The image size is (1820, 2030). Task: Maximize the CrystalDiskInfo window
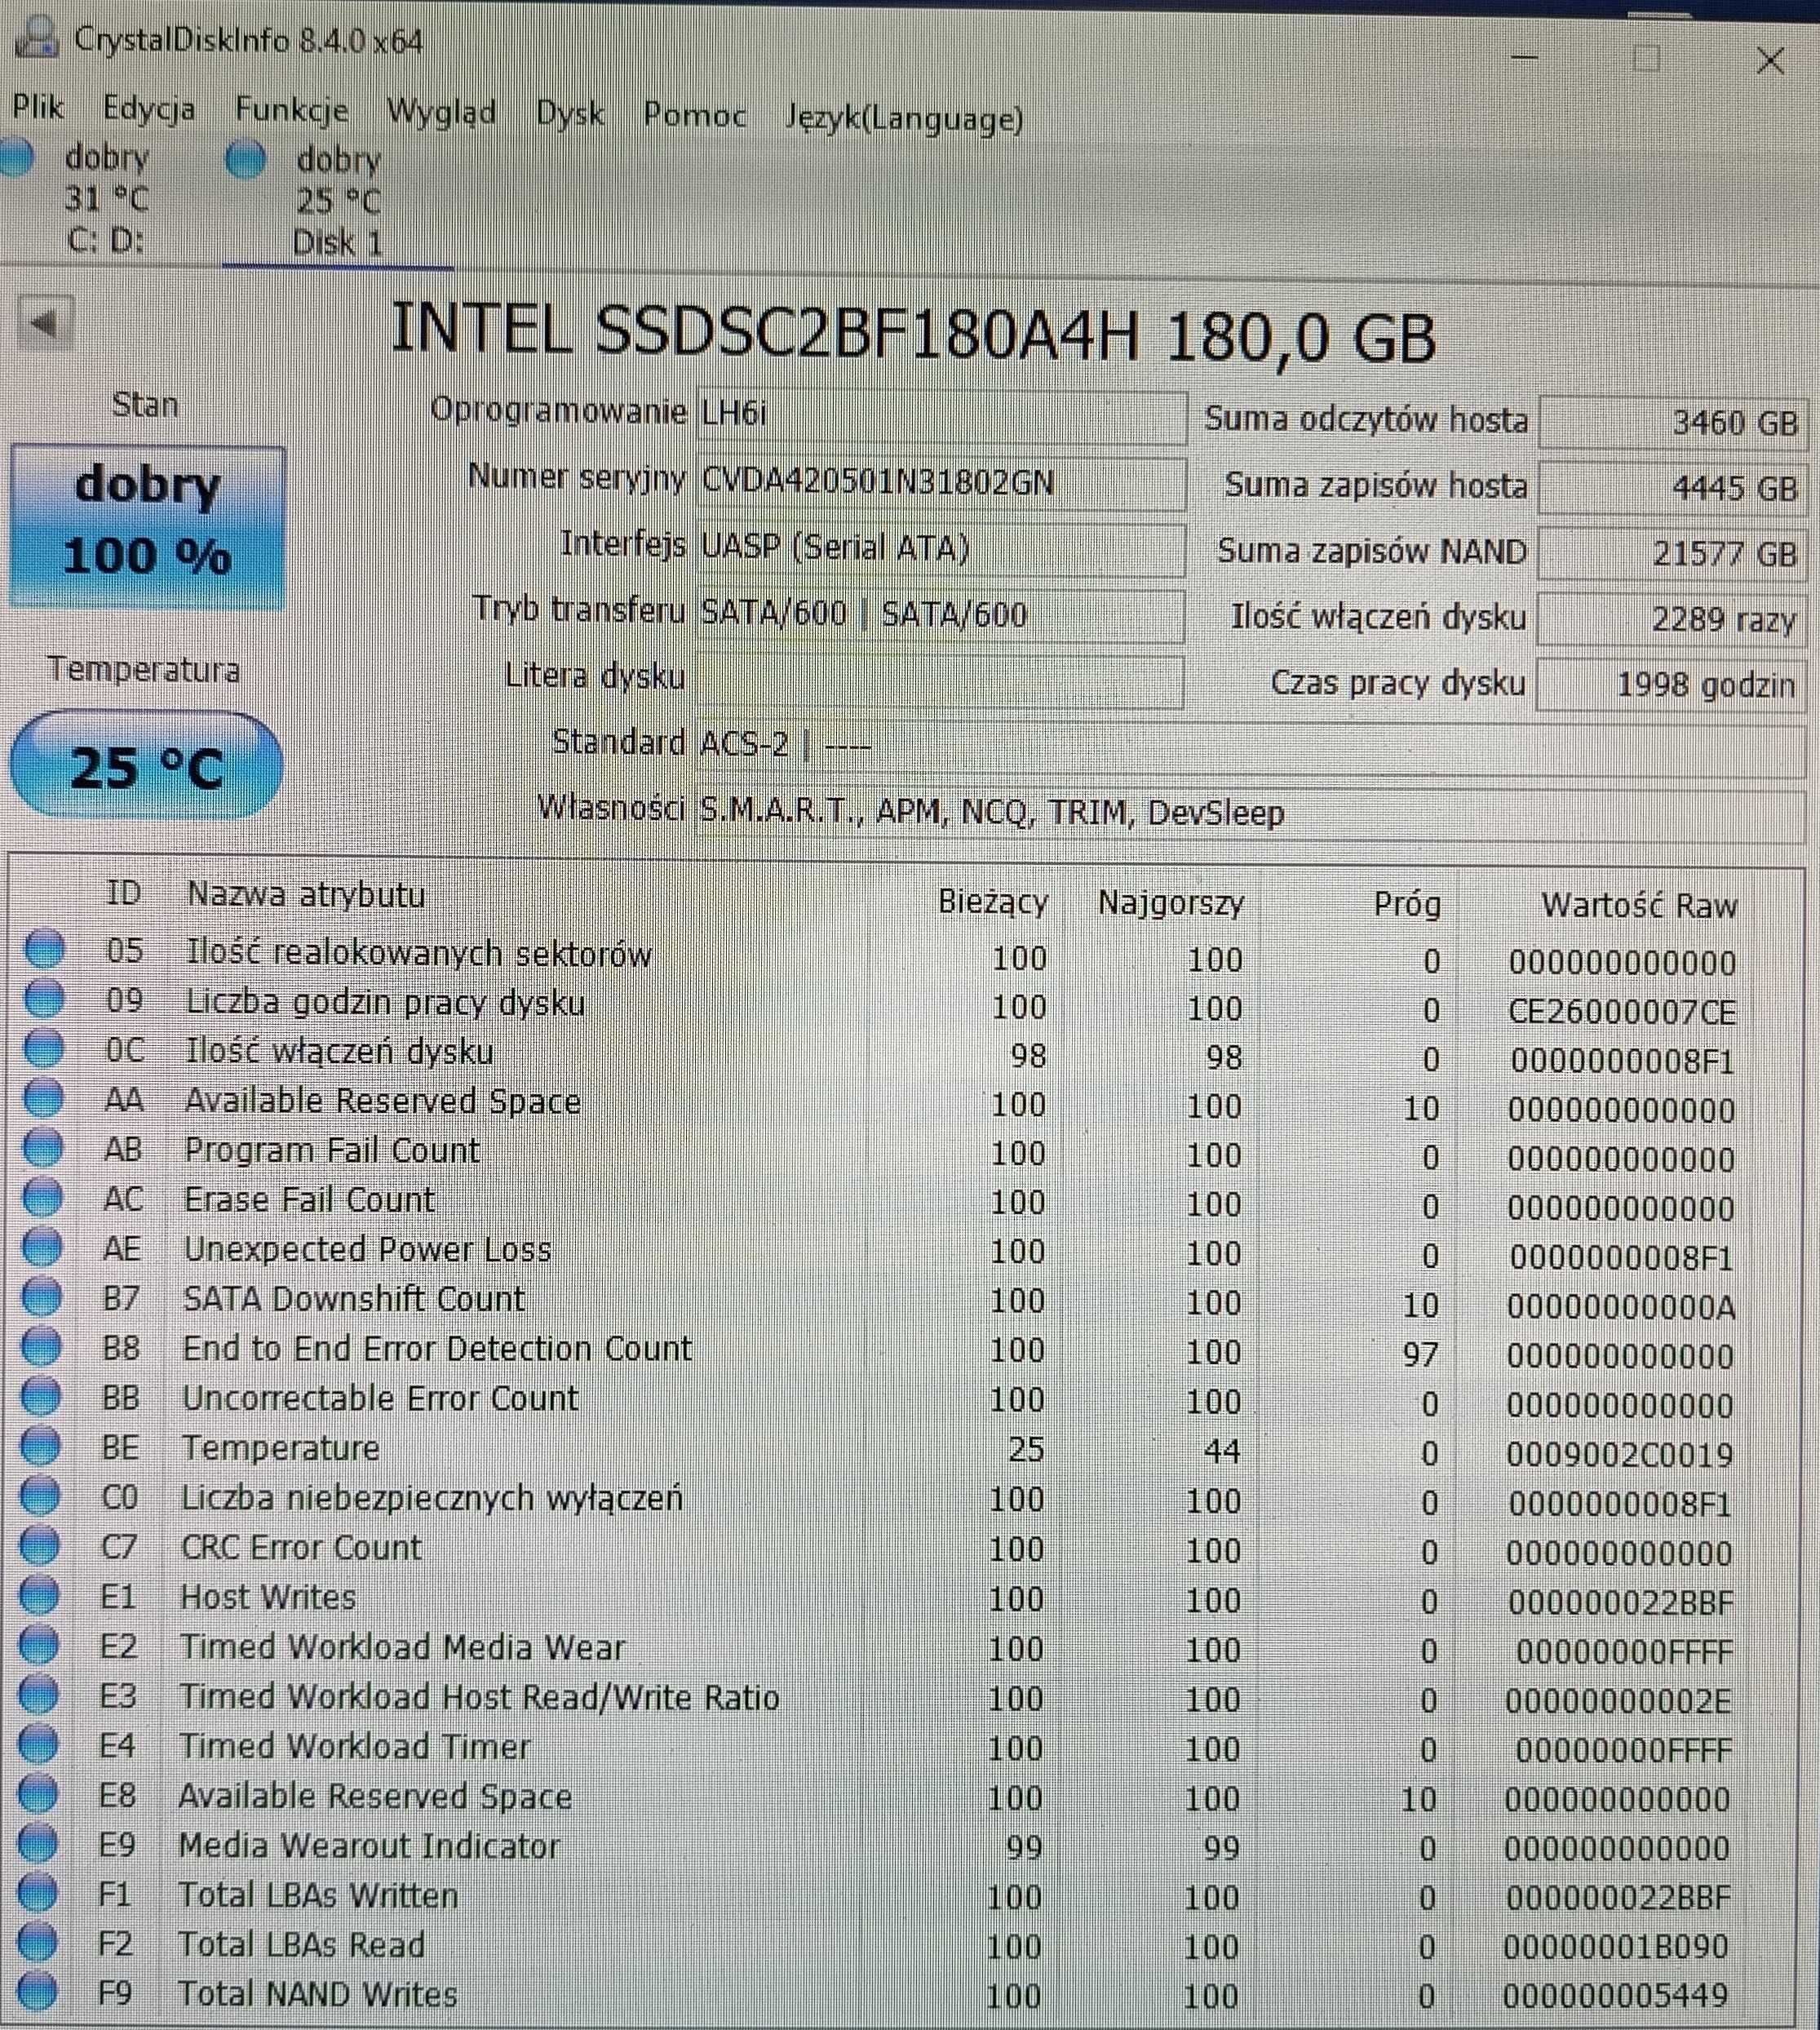1645,59
